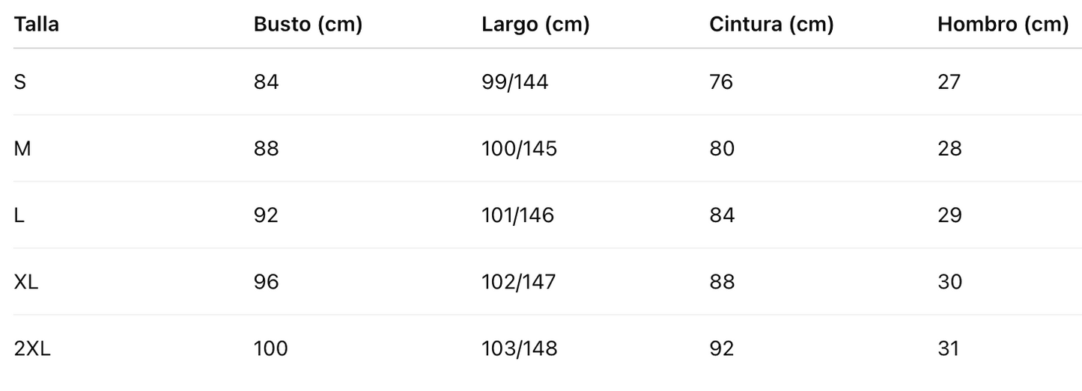This screenshot has height=391, width=1082.
Task: Click shoulder value 27 in S row
Action: tap(949, 81)
